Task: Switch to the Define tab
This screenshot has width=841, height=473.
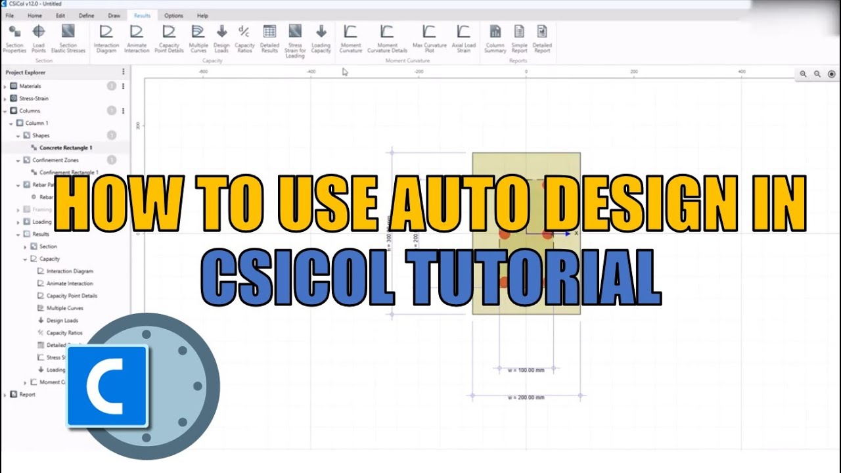Action: pos(86,15)
